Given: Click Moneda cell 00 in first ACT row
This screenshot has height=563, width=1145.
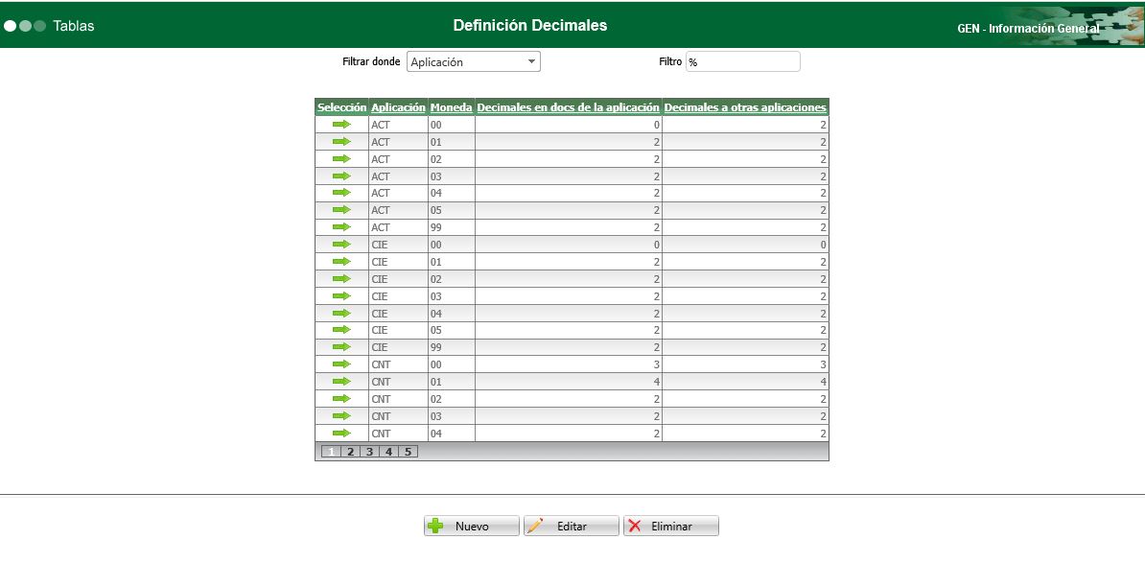Looking at the screenshot, I should pyautogui.click(x=452, y=125).
